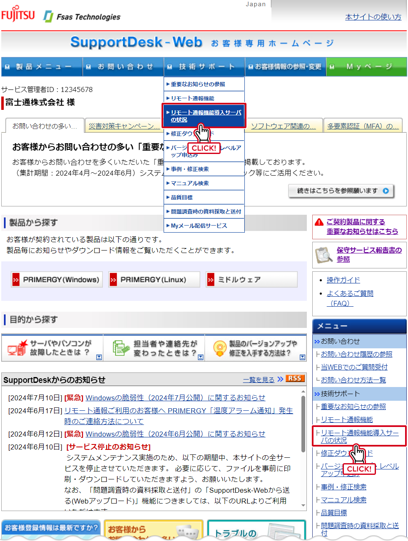The width and height of the screenshot is (408, 541).
Task: Select 重要なお知らせの参照 in the dropdown menu
Action: 204,84
